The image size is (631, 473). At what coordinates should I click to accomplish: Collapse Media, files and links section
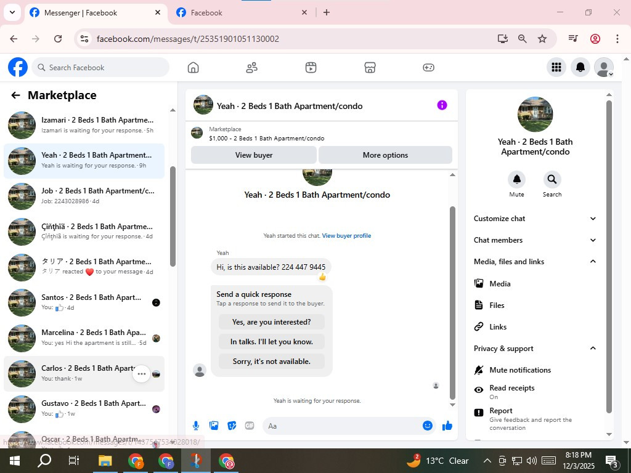pyautogui.click(x=534, y=261)
